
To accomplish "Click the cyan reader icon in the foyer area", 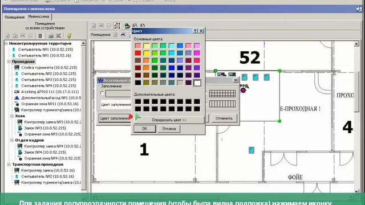I will point(251,150).
